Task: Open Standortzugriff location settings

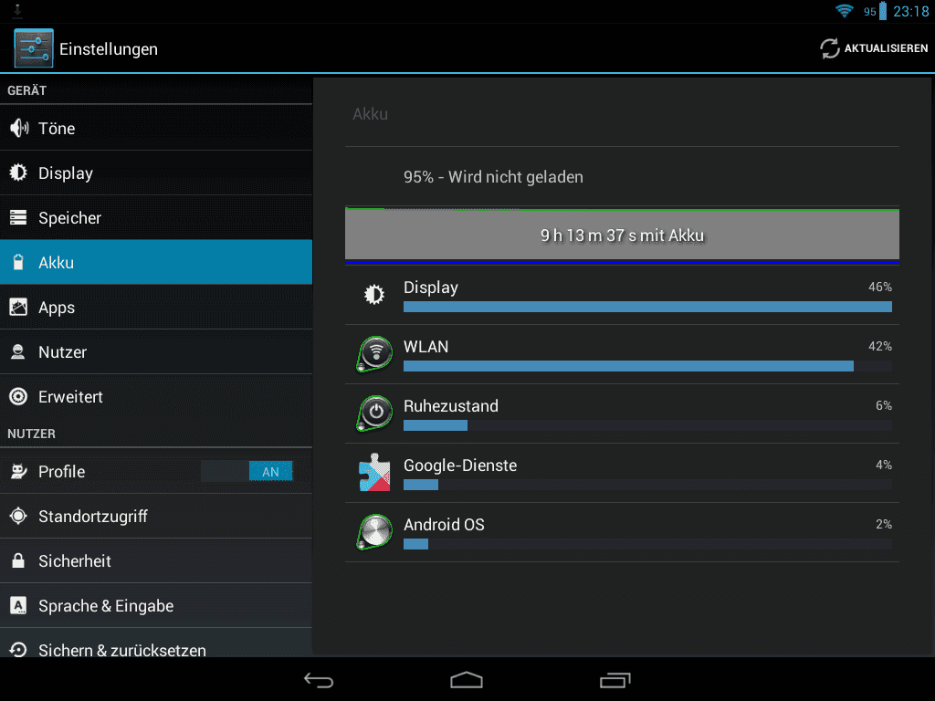Action: (156, 517)
